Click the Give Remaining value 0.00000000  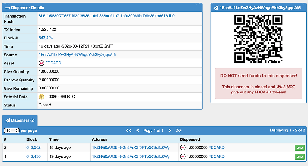click(x=49, y=88)
